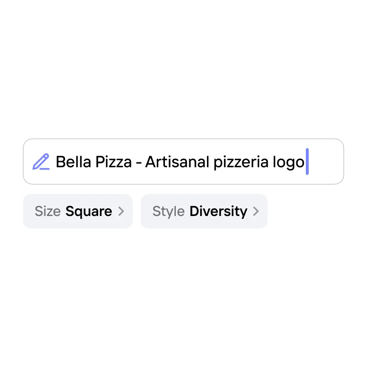Click the chevron next to Diversity
367x367 pixels.
(256, 211)
